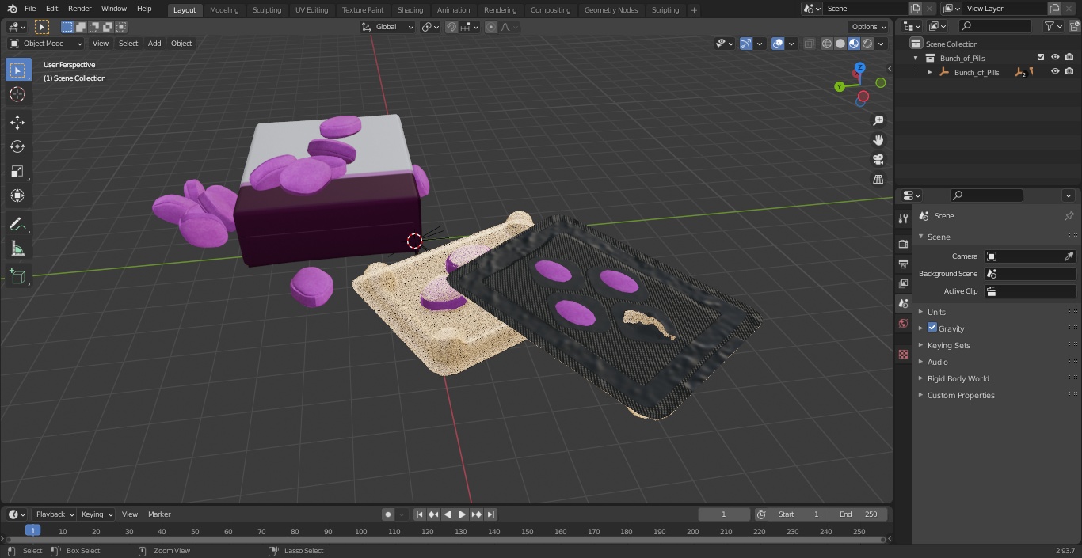Switch to UV Editing workspace tab
The width and height of the screenshot is (1082, 558).
point(311,10)
